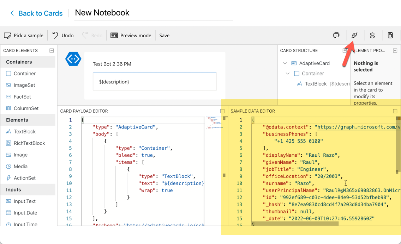
Task: Collapse the Sample Data Editor panel
Action: tap(395, 111)
